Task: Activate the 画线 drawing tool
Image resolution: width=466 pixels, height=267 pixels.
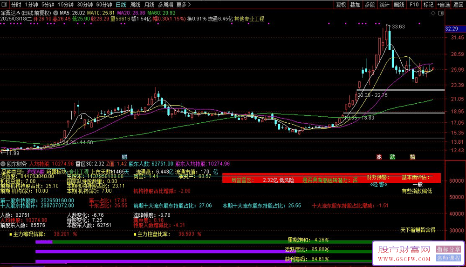Action: 399,5
